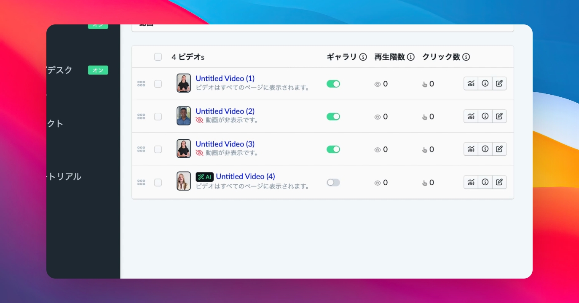The image size is (579, 303).
Task: Click the AI badge on Untitled Video (4)
Action: pyautogui.click(x=205, y=177)
